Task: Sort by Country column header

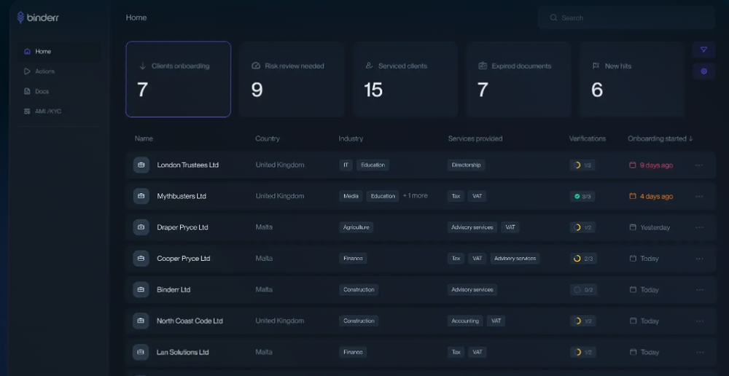Action: coord(268,138)
